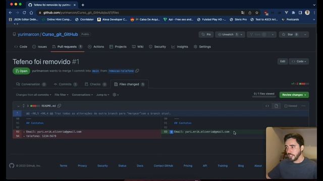
Task: Star the repository
Action: pyautogui.click(x=290, y=35)
